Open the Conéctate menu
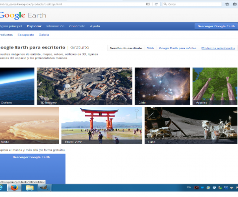Image resolution: width=238 pixels, height=197 pixels. [77, 26]
